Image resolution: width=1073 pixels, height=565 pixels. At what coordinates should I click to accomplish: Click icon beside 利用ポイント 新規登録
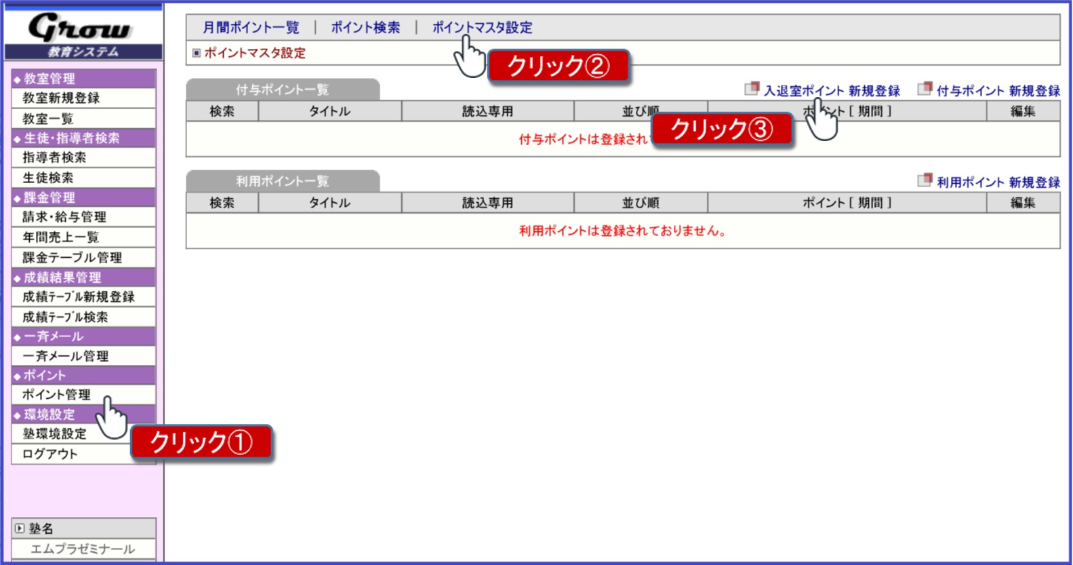[x=925, y=180]
